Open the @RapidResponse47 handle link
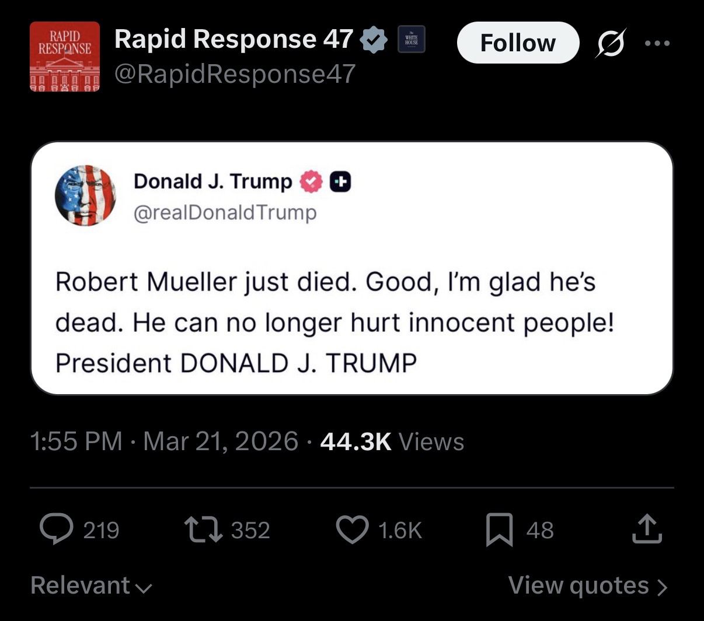704x621 pixels. [x=235, y=73]
